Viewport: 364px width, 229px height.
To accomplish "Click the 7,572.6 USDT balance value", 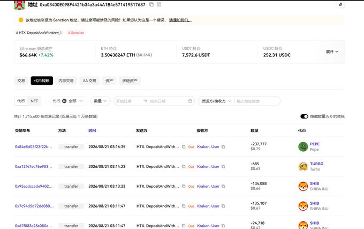I will (x=196, y=55).
